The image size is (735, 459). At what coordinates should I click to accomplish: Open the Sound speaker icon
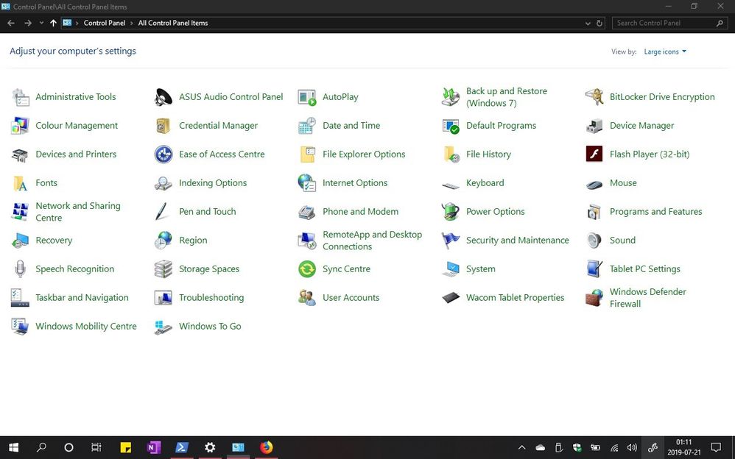coord(594,241)
